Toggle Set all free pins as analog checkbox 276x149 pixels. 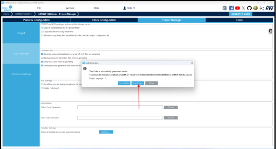coord(42,84)
